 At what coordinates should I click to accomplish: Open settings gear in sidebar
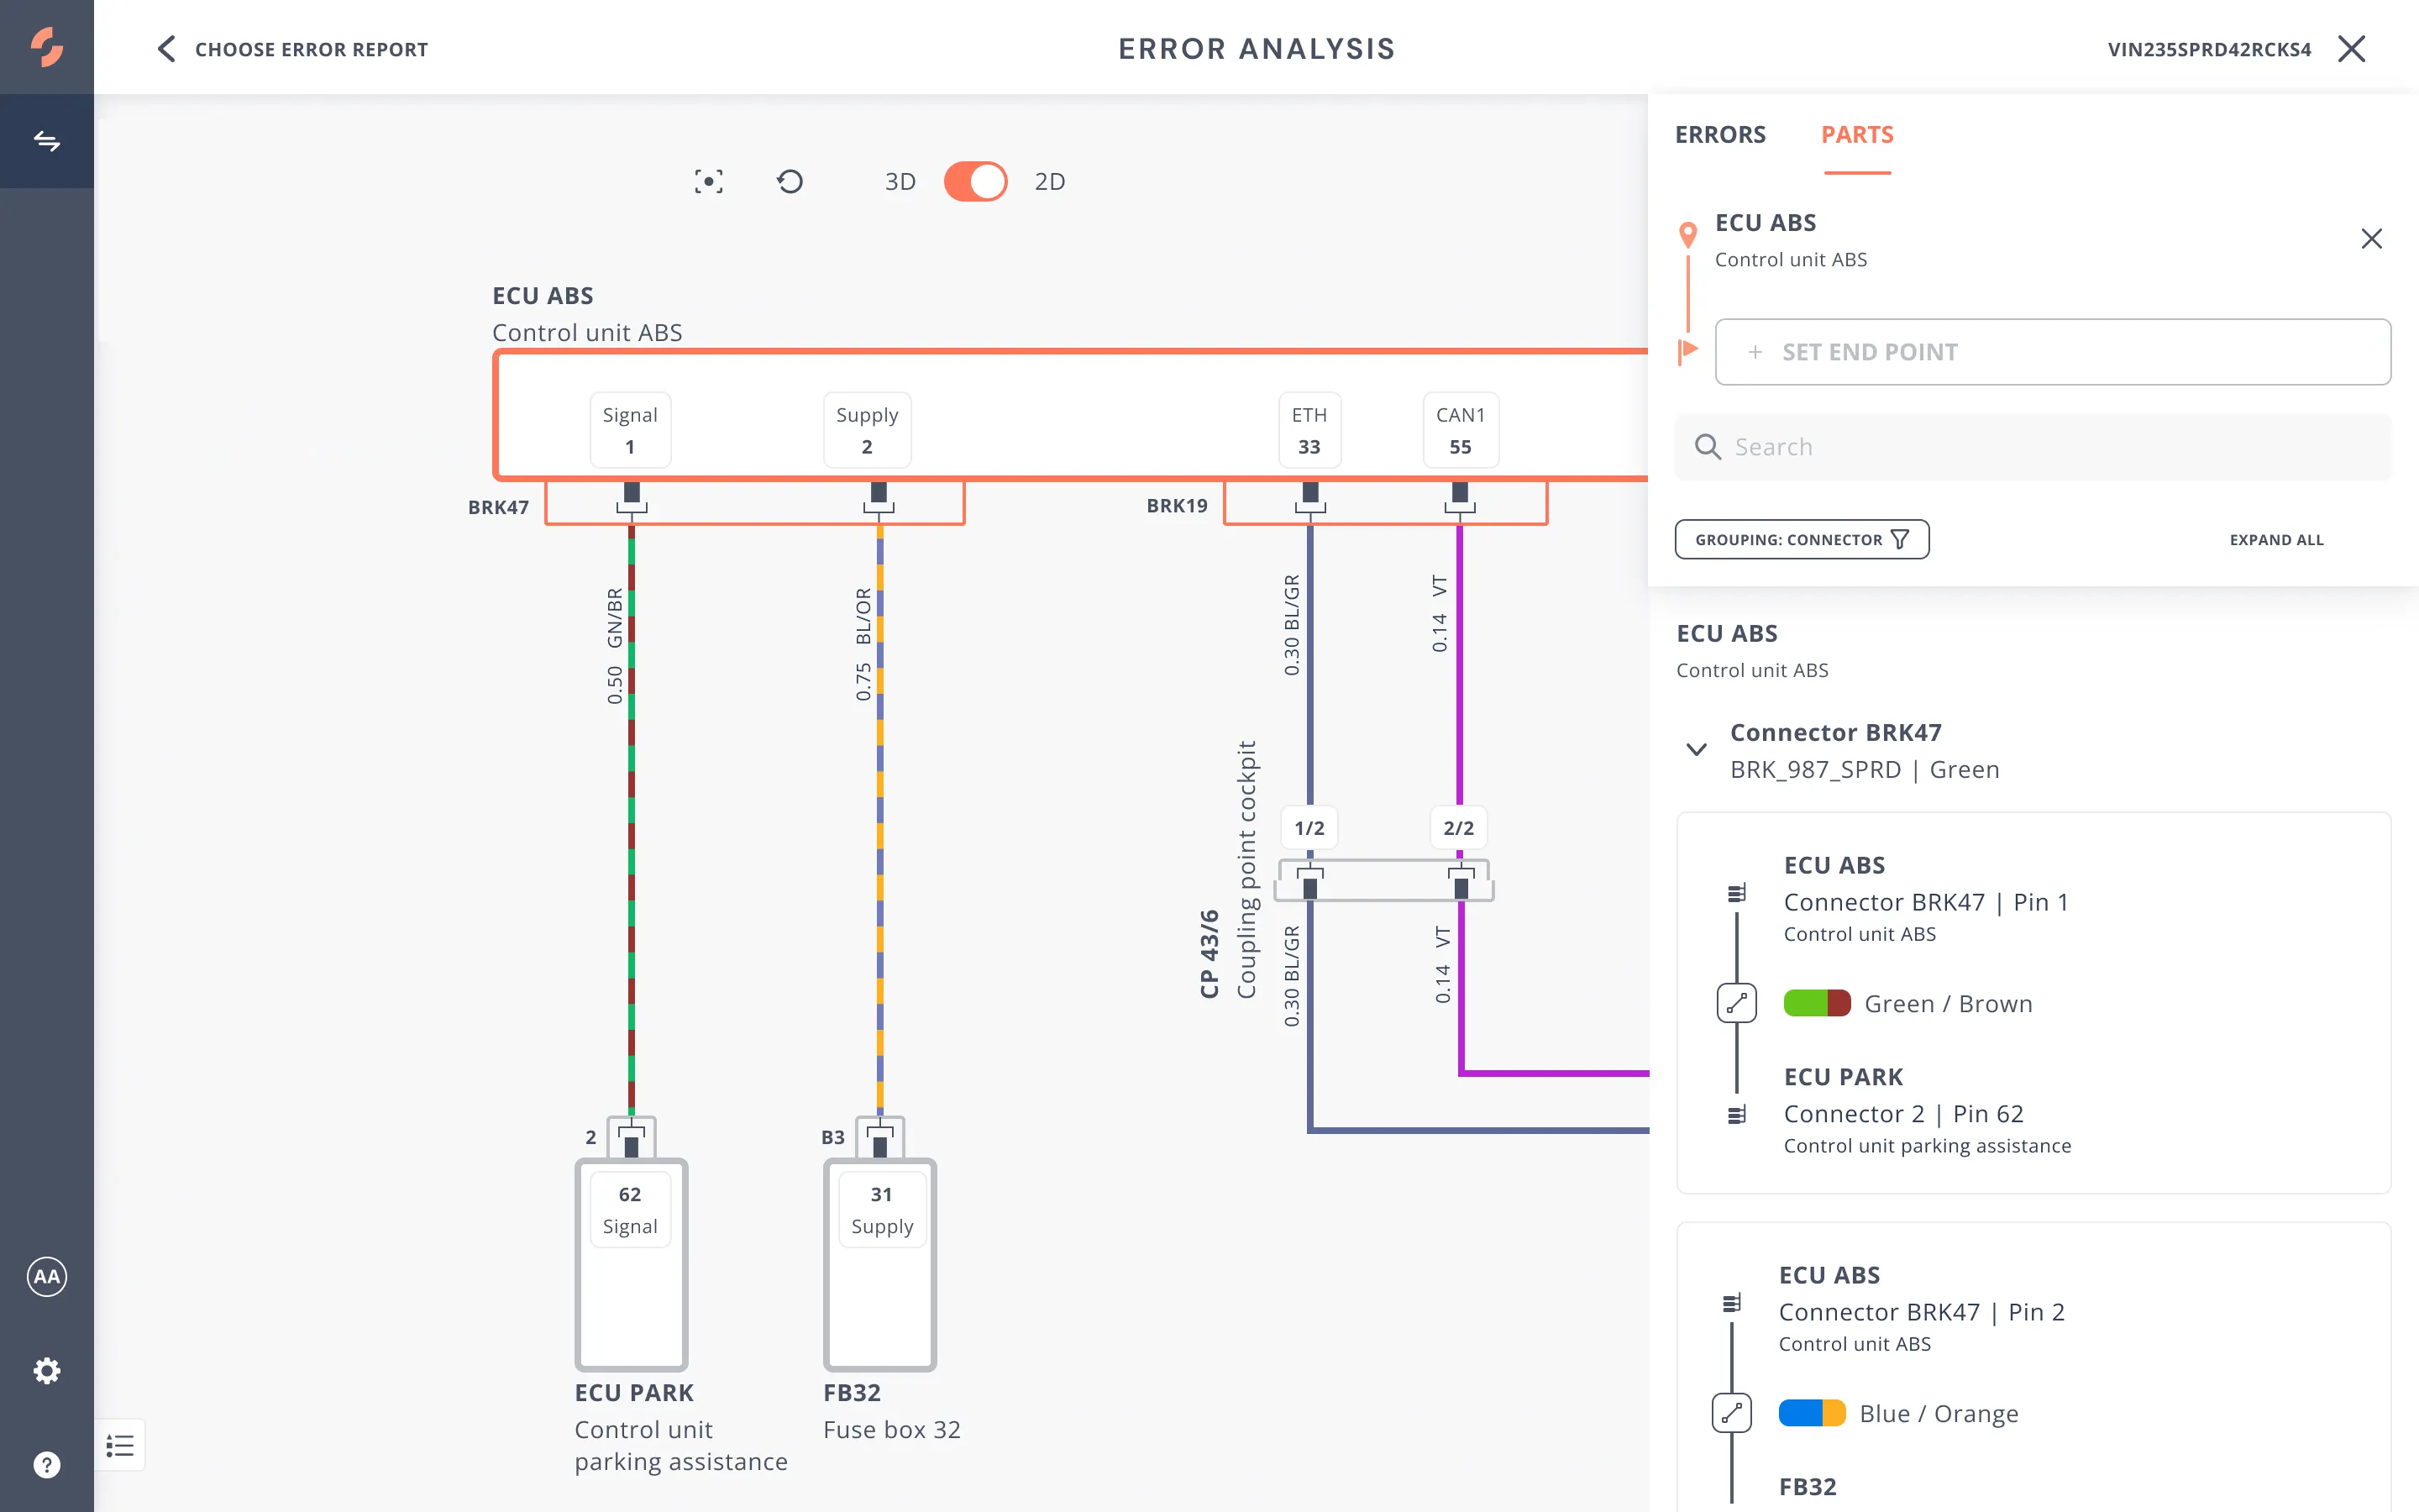point(47,1370)
